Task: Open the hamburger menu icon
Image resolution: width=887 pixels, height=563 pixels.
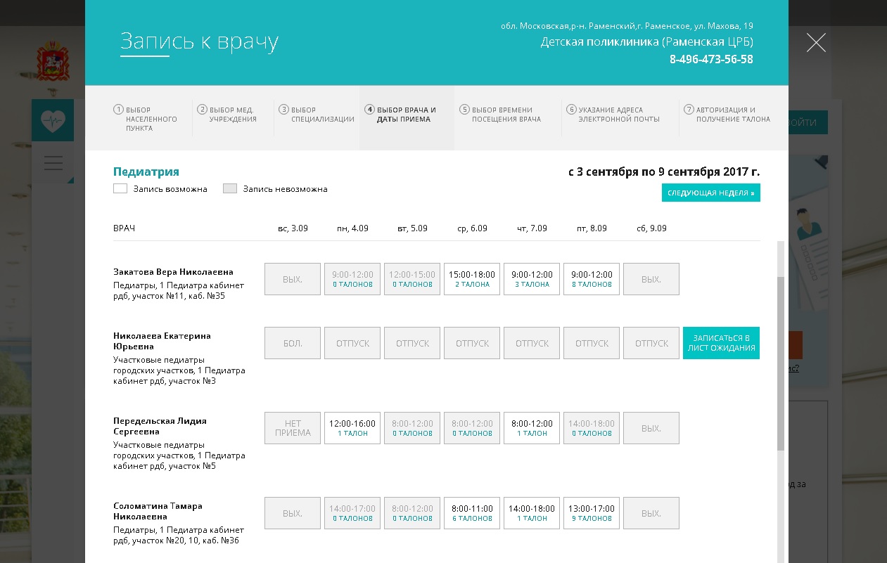Action: click(x=53, y=163)
